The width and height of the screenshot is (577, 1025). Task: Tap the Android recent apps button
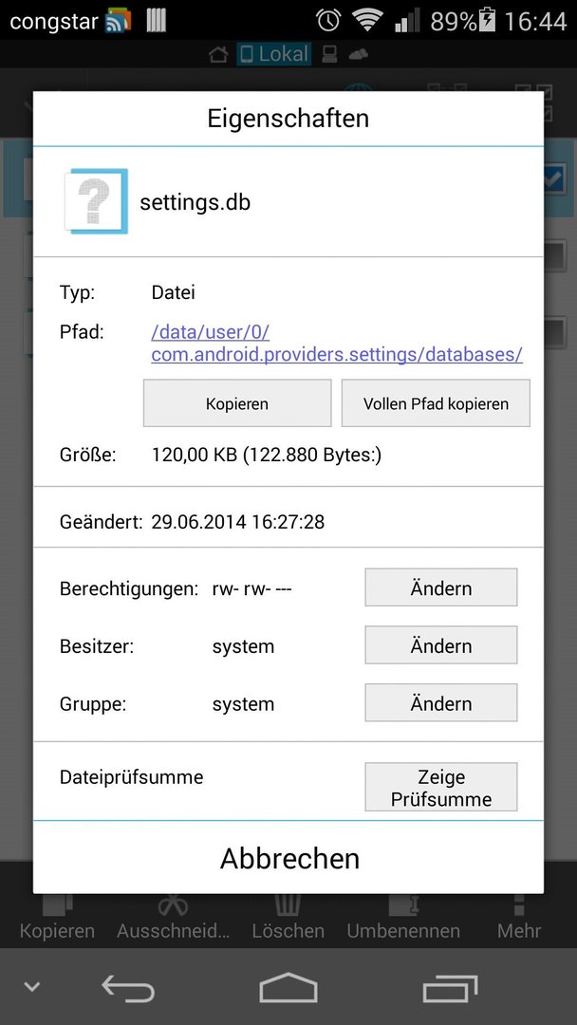pyautogui.click(x=450, y=988)
